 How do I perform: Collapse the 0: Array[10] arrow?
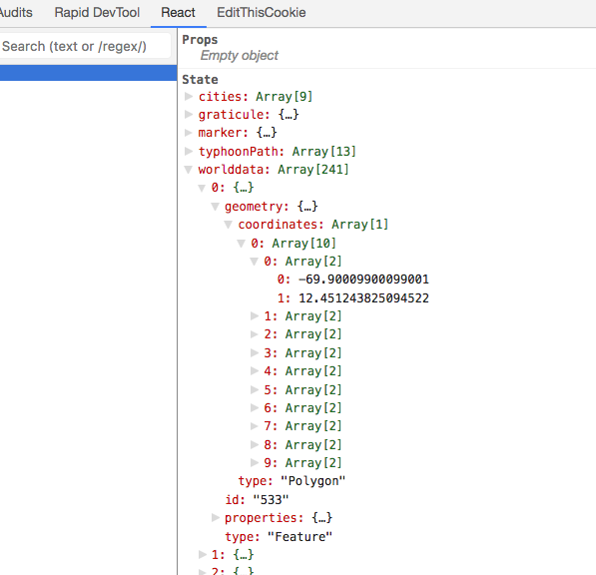241,244
